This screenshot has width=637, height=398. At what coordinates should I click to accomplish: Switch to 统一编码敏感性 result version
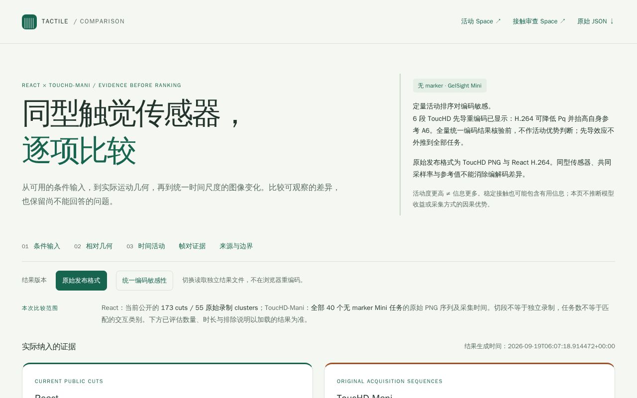144,281
